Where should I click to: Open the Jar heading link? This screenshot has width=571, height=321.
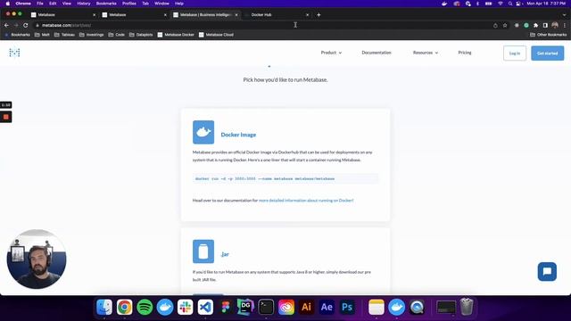(x=225, y=254)
